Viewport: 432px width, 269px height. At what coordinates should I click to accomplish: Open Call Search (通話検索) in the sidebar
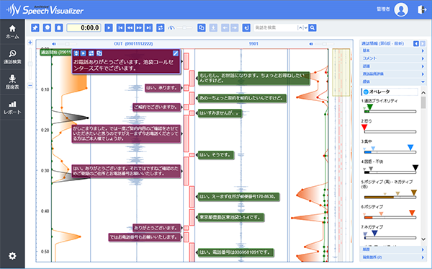(x=12, y=57)
